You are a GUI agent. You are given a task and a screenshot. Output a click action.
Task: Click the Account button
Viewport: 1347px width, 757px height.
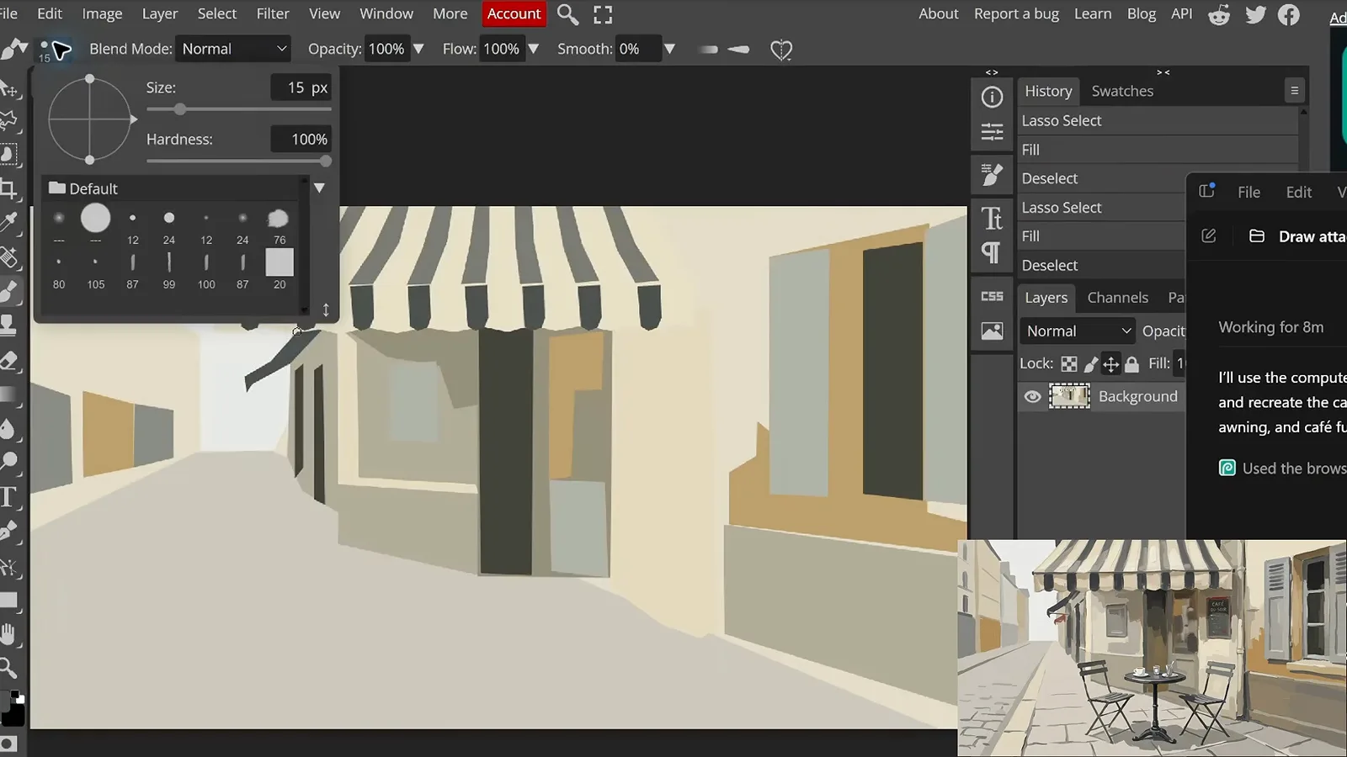pyautogui.click(x=514, y=13)
